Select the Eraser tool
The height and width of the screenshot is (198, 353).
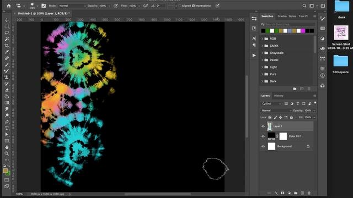click(x=7, y=90)
